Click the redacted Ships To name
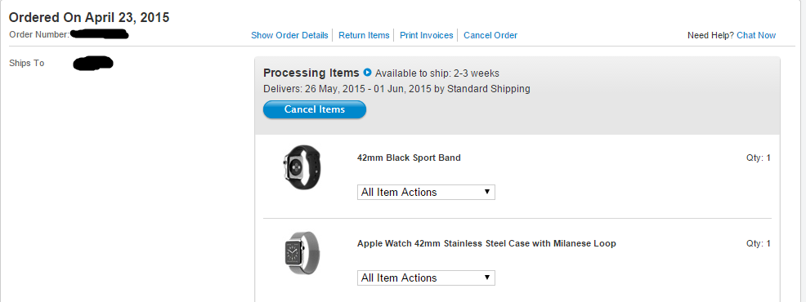The width and height of the screenshot is (806, 302). [x=93, y=63]
